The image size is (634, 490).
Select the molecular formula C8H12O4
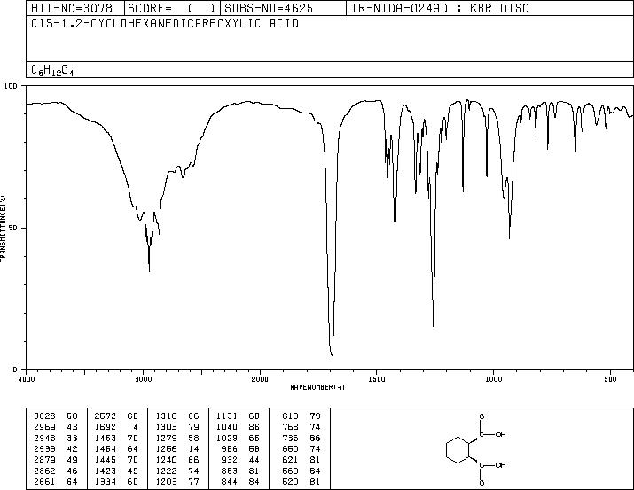(52, 70)
